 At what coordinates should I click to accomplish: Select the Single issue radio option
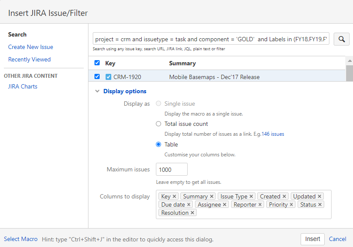[x=158, y=104]
